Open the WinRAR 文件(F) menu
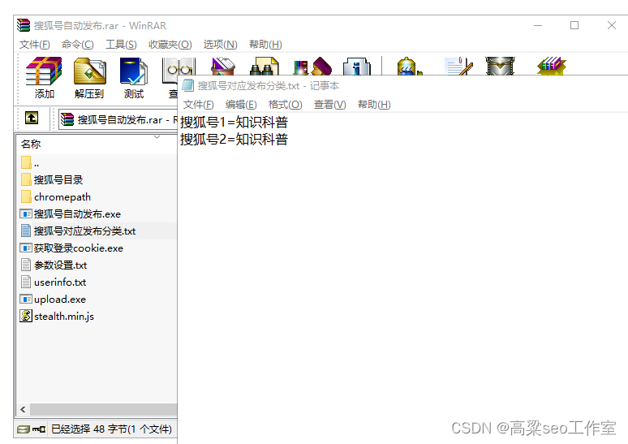The width and height of the screenshot is (628, 444). click(34, 44)
